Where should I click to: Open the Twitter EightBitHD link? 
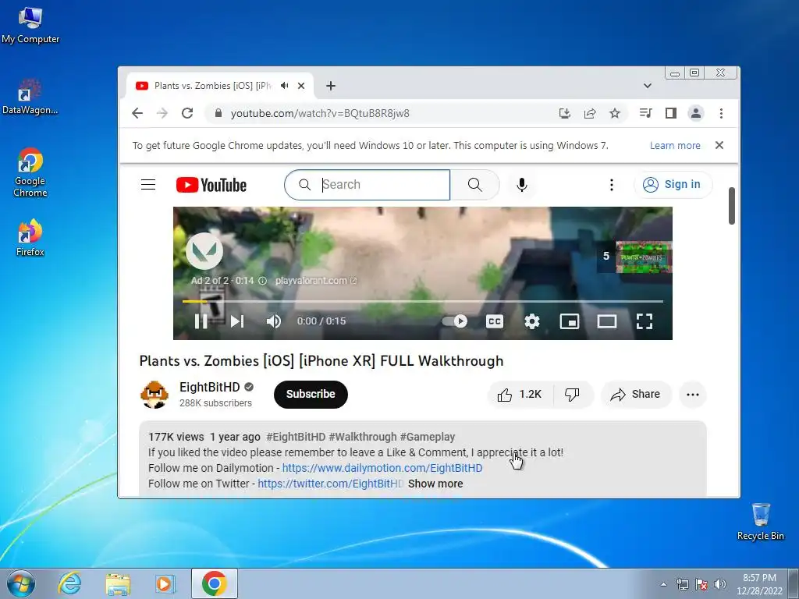point(330,484)
